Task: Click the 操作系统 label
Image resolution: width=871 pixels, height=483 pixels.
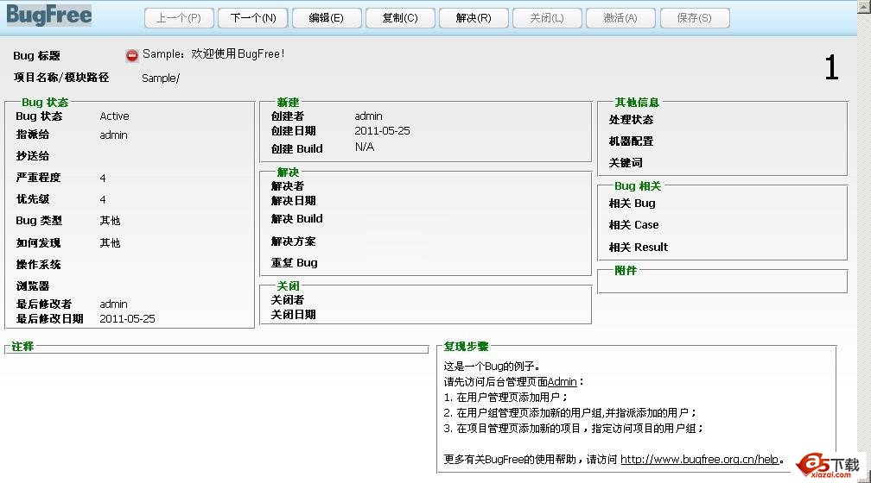Action: [x=38, y=265]
